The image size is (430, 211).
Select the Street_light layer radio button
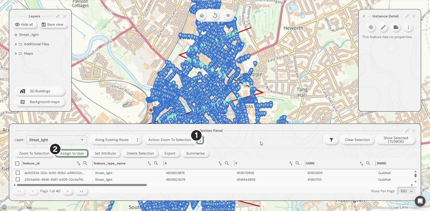tap(16, 35)
